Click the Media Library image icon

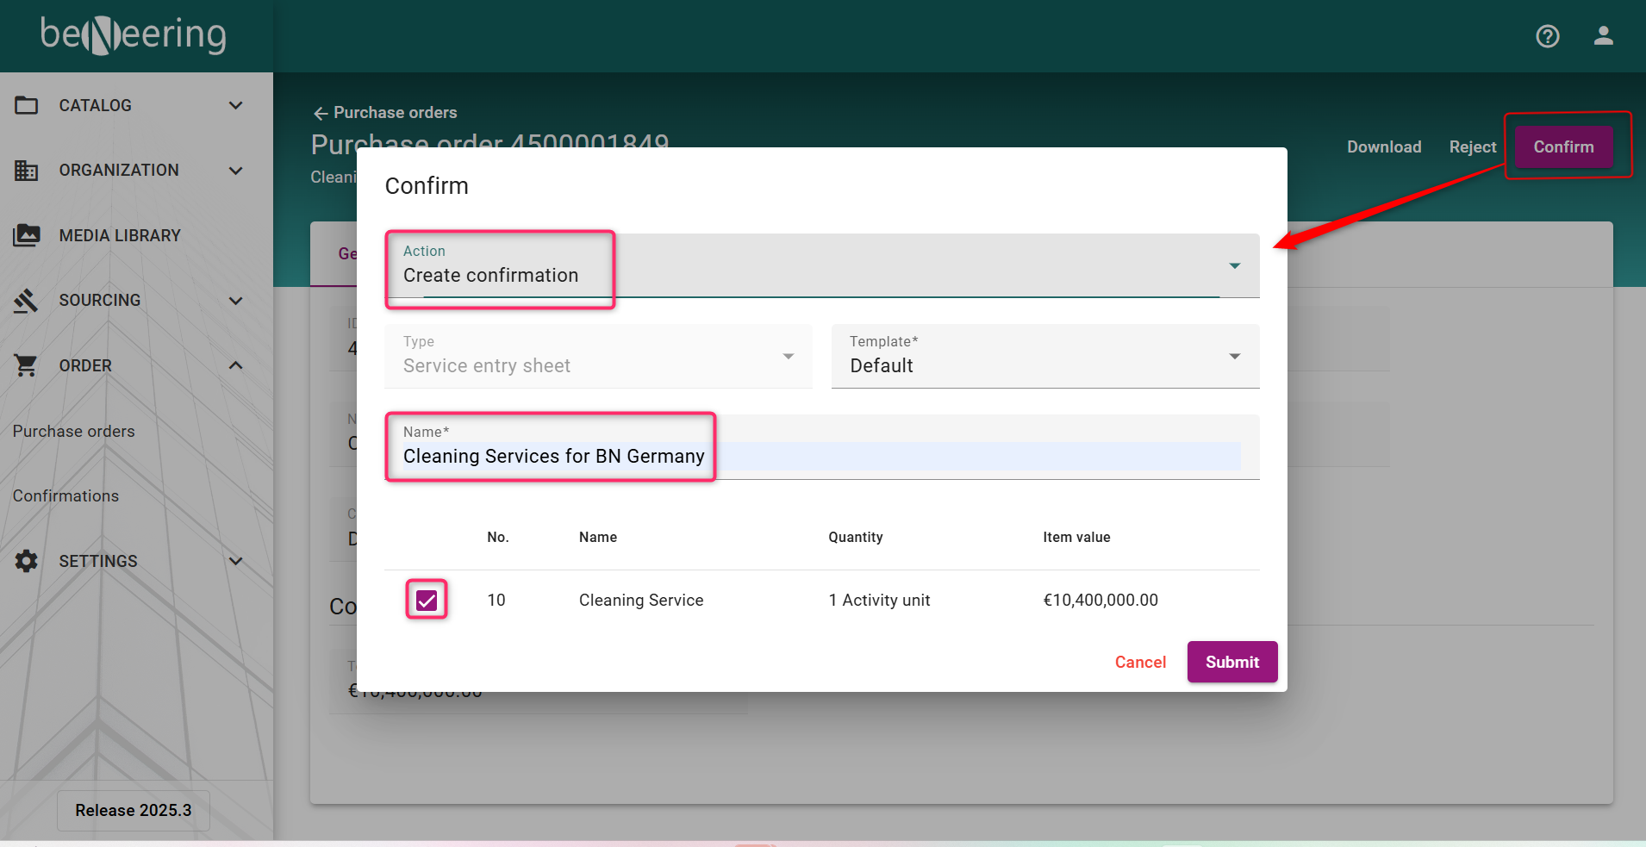(x=27, y=235)
